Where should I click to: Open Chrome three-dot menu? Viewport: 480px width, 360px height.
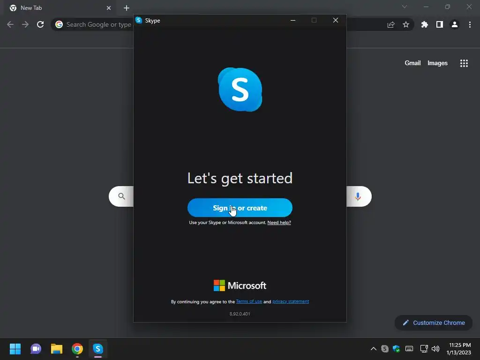pos(470,24)
